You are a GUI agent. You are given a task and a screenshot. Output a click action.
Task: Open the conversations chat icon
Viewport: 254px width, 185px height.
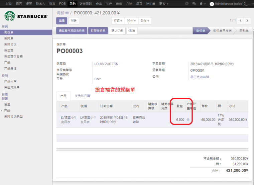(194, 3)
